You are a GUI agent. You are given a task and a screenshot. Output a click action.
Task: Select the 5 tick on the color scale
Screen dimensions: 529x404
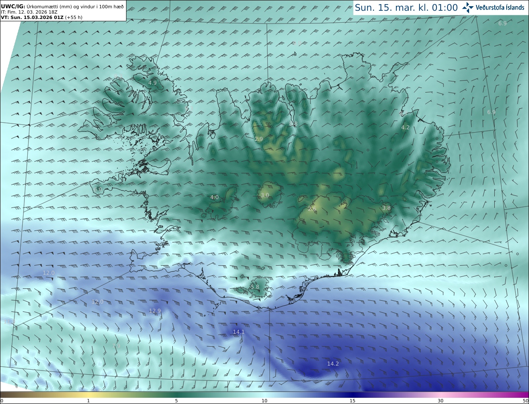tap(176, 401)
